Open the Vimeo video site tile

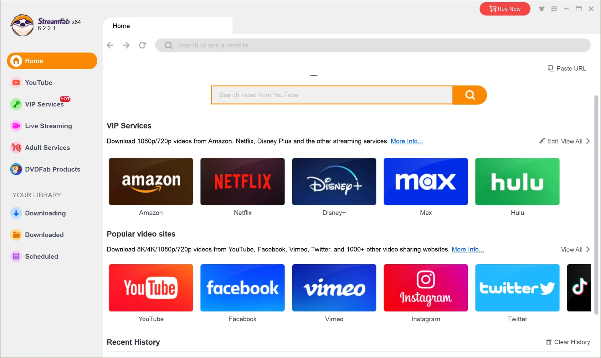334,288
